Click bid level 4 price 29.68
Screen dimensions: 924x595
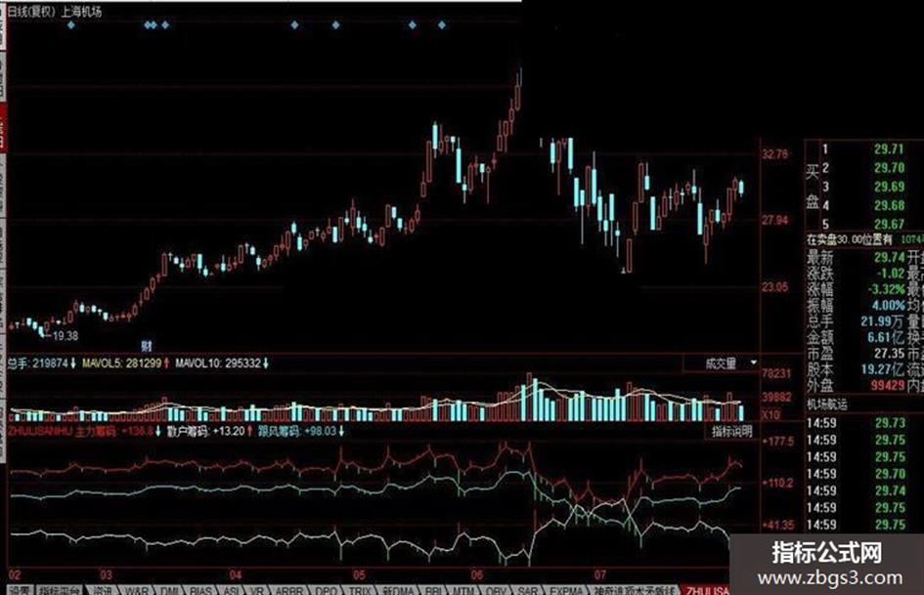[889, 205]
